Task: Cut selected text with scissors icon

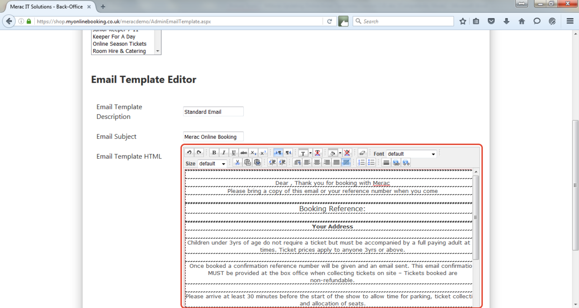Action: click(237, 163)
